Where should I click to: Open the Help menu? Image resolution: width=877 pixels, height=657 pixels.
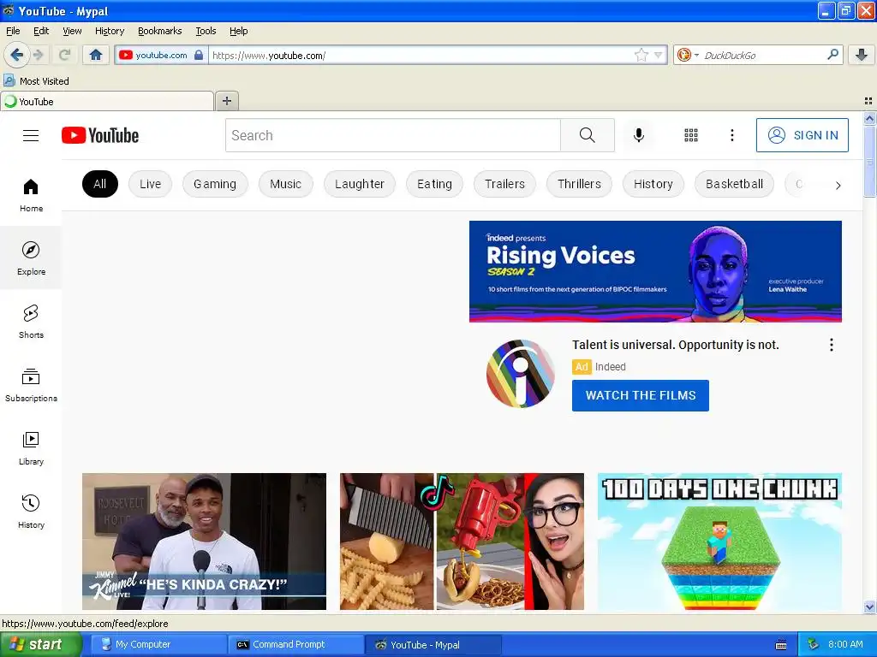click(x=239, y=31)
